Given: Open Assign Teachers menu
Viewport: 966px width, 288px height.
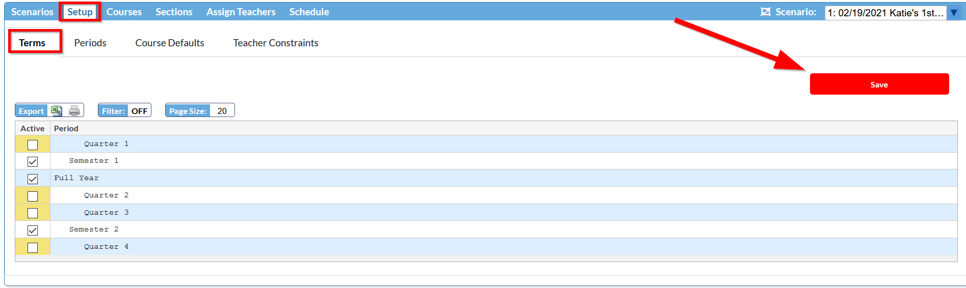Looking at the screenshot, I should [x=241, y=12].
